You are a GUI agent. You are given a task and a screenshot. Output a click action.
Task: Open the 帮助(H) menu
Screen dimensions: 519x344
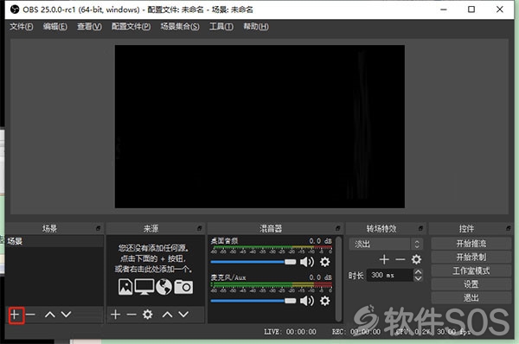[x=256, y=27]
